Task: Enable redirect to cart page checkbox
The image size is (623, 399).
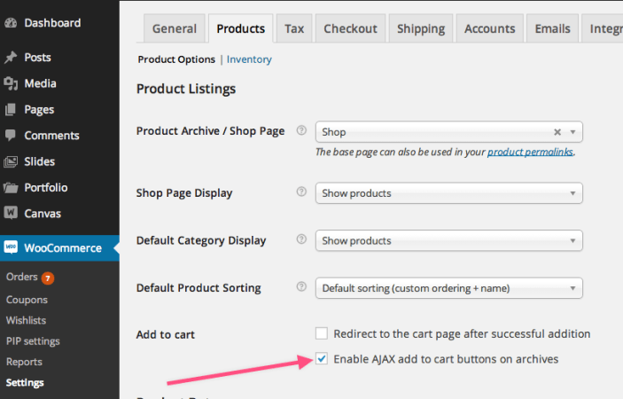Action: (322, 333)
